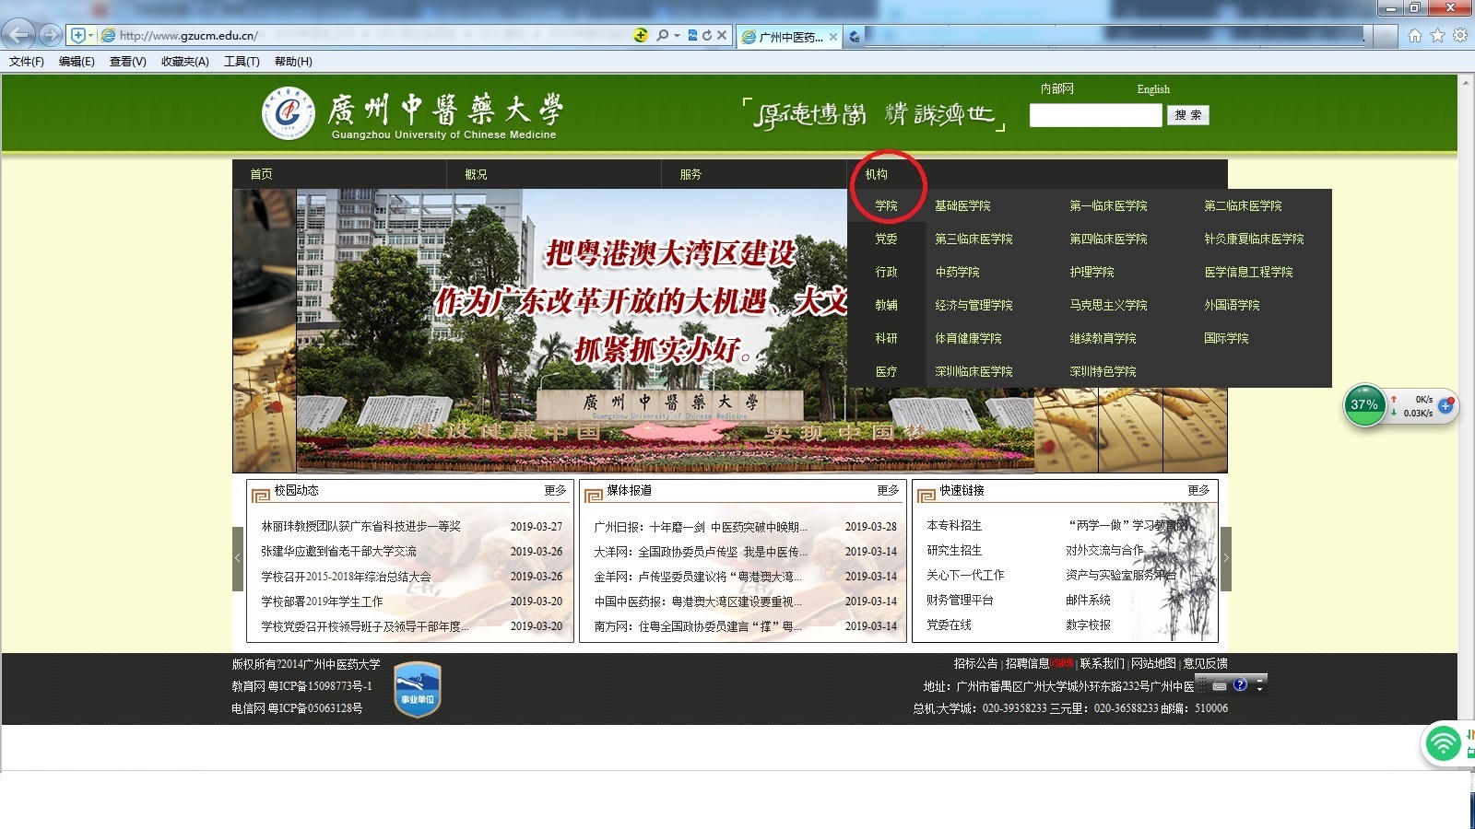Select the 机构 navigation tab

pyautogui.click(x=877, y=174)
